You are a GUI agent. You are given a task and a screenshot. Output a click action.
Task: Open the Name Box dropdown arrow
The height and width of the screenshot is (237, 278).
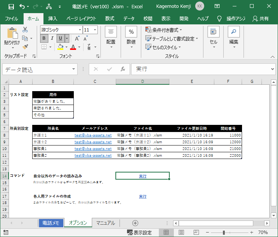click(73, 69)
